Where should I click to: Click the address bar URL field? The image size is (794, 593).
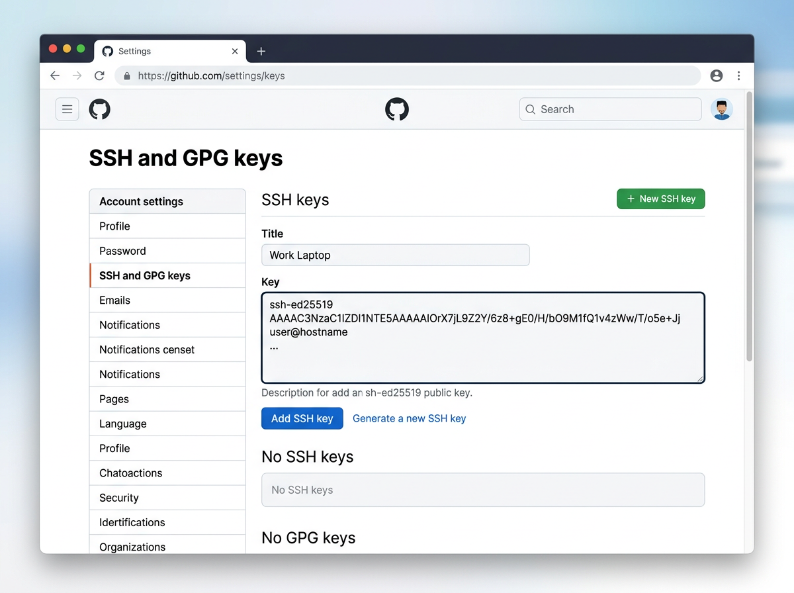coord(408,75)
